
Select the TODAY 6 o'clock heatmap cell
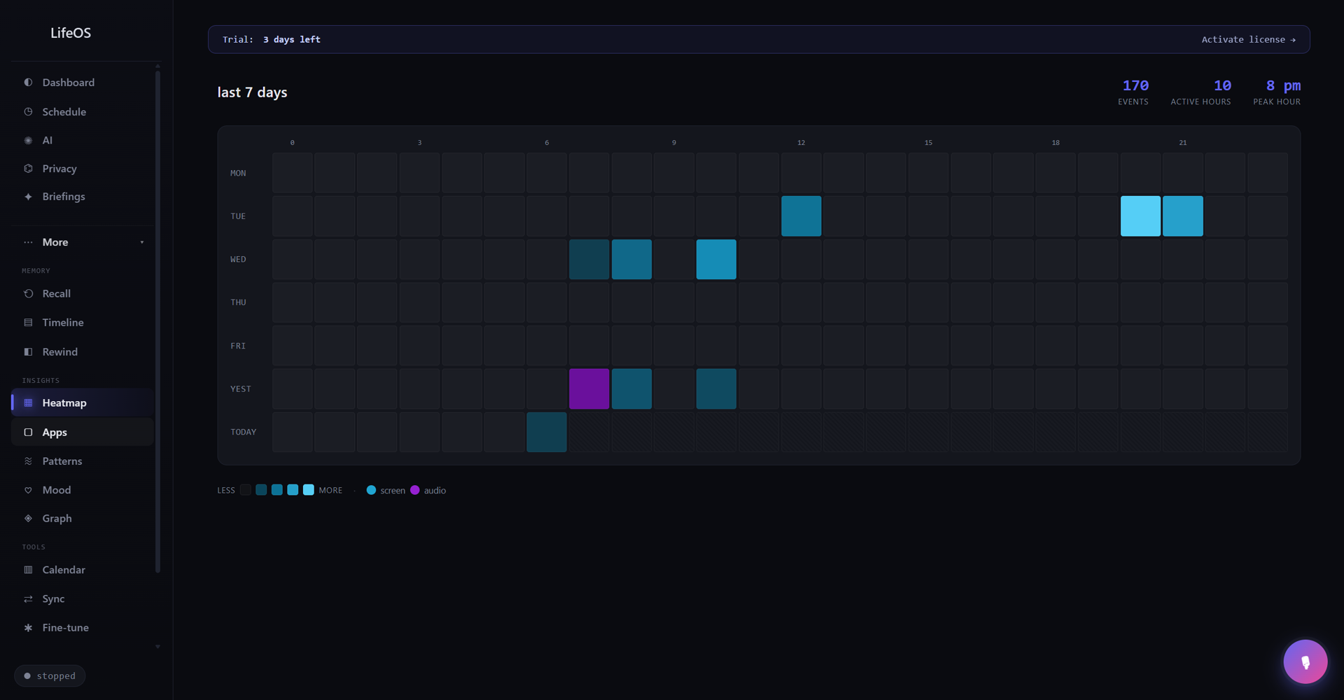pos(547,432)
